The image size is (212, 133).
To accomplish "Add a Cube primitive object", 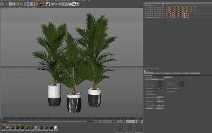I will click(53, 4).
